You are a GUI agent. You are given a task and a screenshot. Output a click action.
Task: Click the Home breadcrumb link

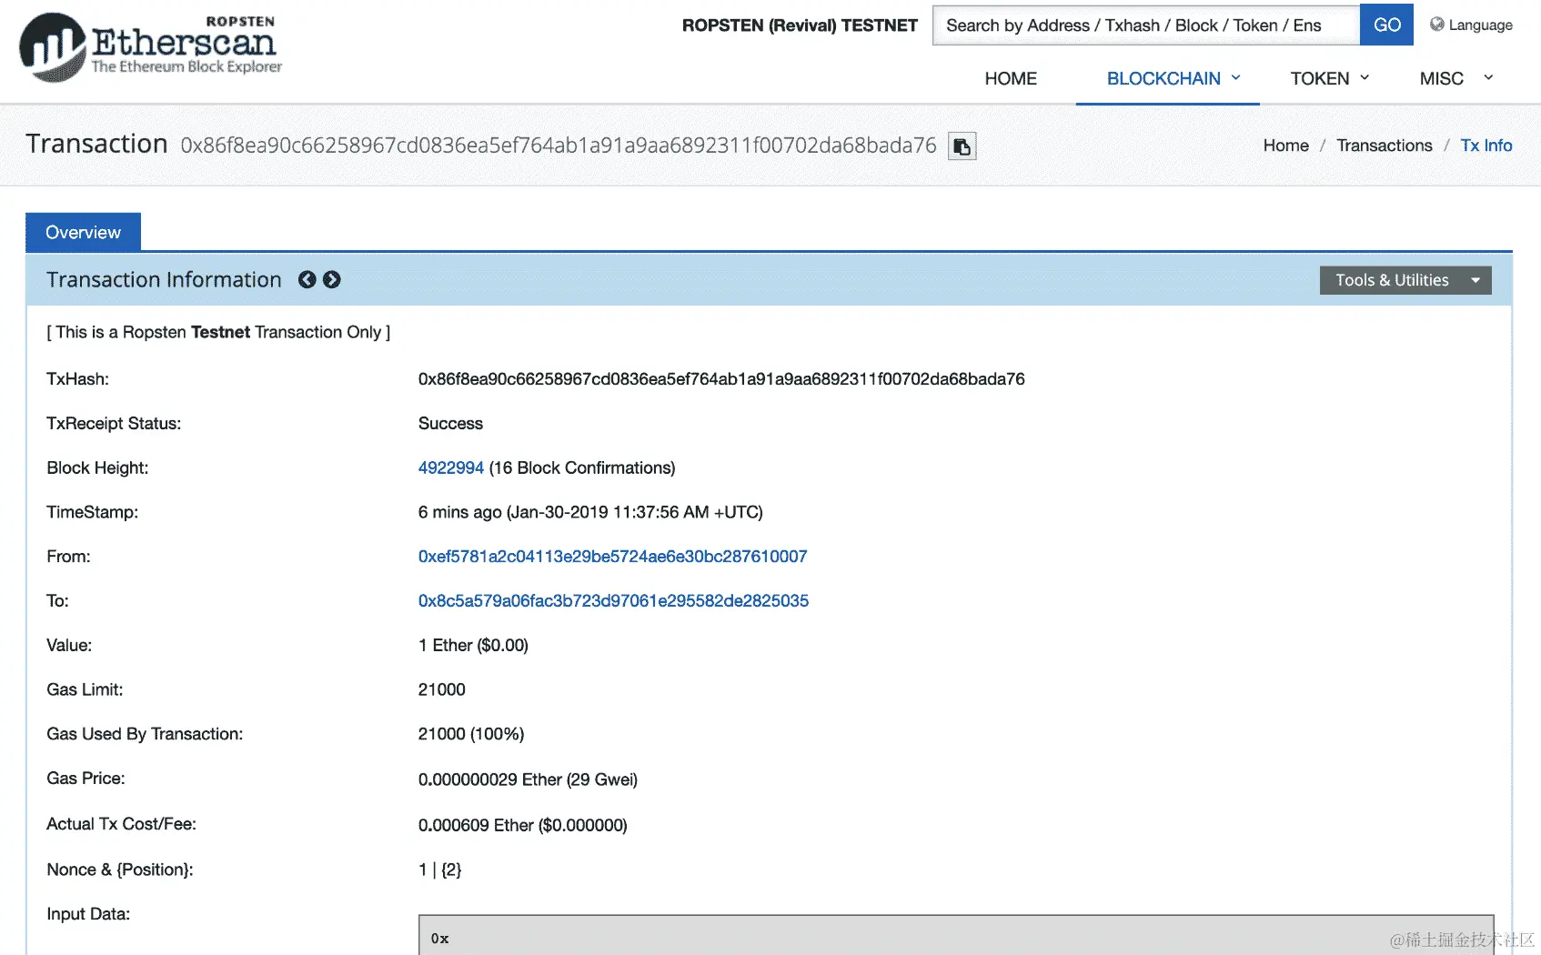[x=1285, y=146]
